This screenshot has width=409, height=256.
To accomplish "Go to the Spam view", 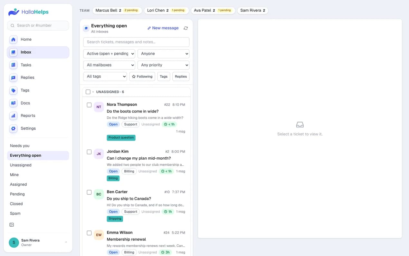I will [38, 213].
